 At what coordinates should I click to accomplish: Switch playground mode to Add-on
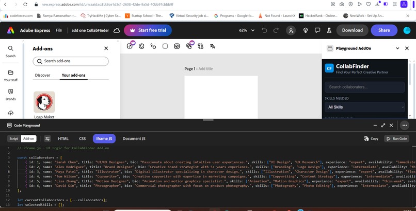click(x=29, y=138)
